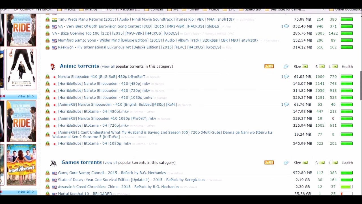Sort Anime torrents by Size bar icon
This screenshot has height=204, width=362.
[305, 67]
